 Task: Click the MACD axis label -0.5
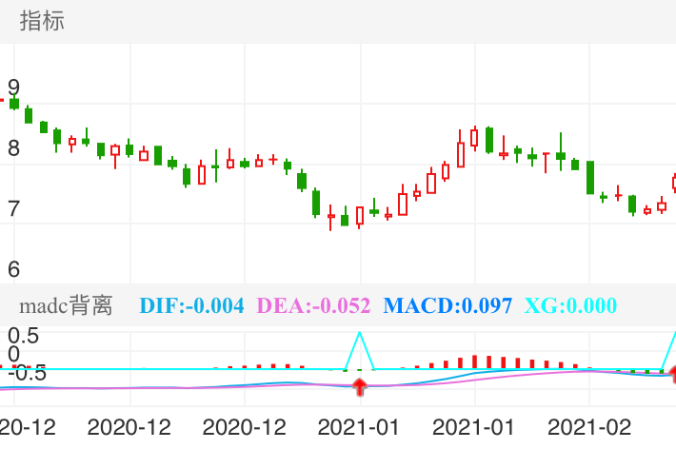pyautogui.click(x=27, y=373)
